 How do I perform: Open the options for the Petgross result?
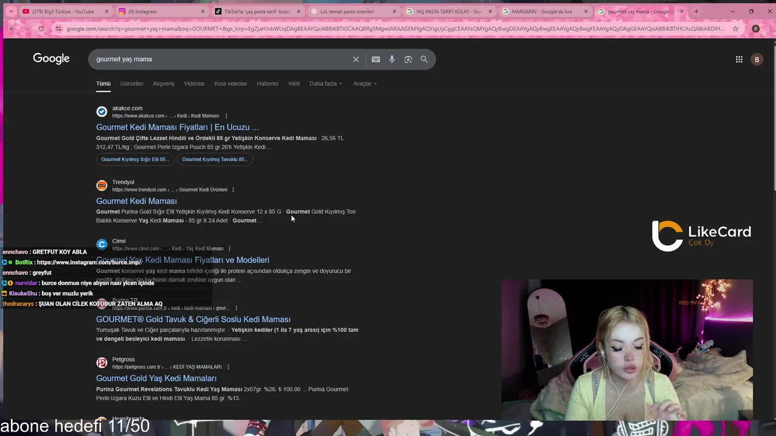tap(228, 367)
